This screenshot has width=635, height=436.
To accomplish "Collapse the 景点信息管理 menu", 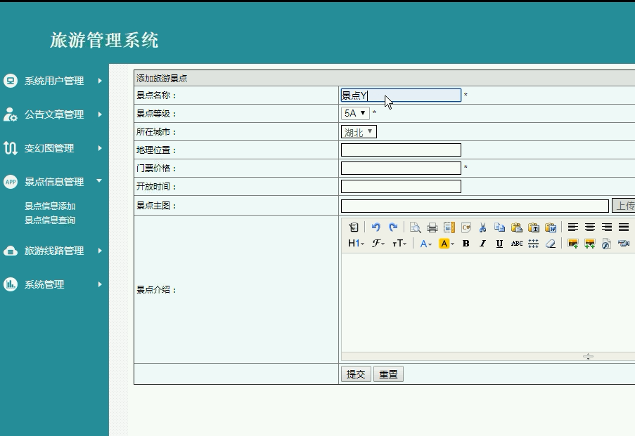I will [54, 182].
